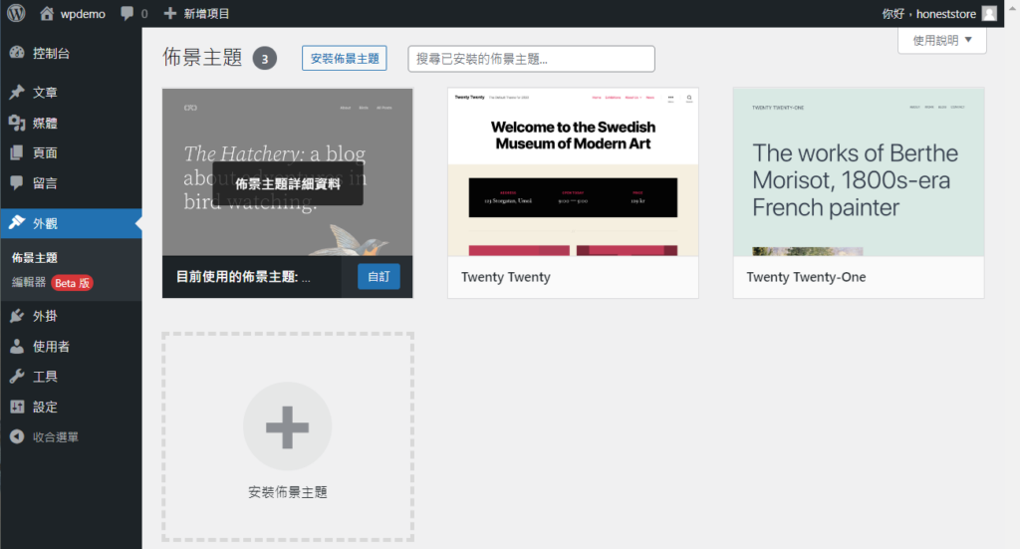Expand the 使用說明 help dropdown
Screen dimensions: 1020x549
[941, 40]
